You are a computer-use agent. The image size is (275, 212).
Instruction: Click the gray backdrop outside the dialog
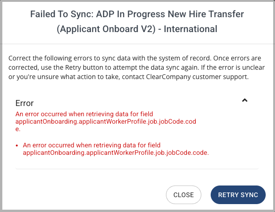[1, 105]
